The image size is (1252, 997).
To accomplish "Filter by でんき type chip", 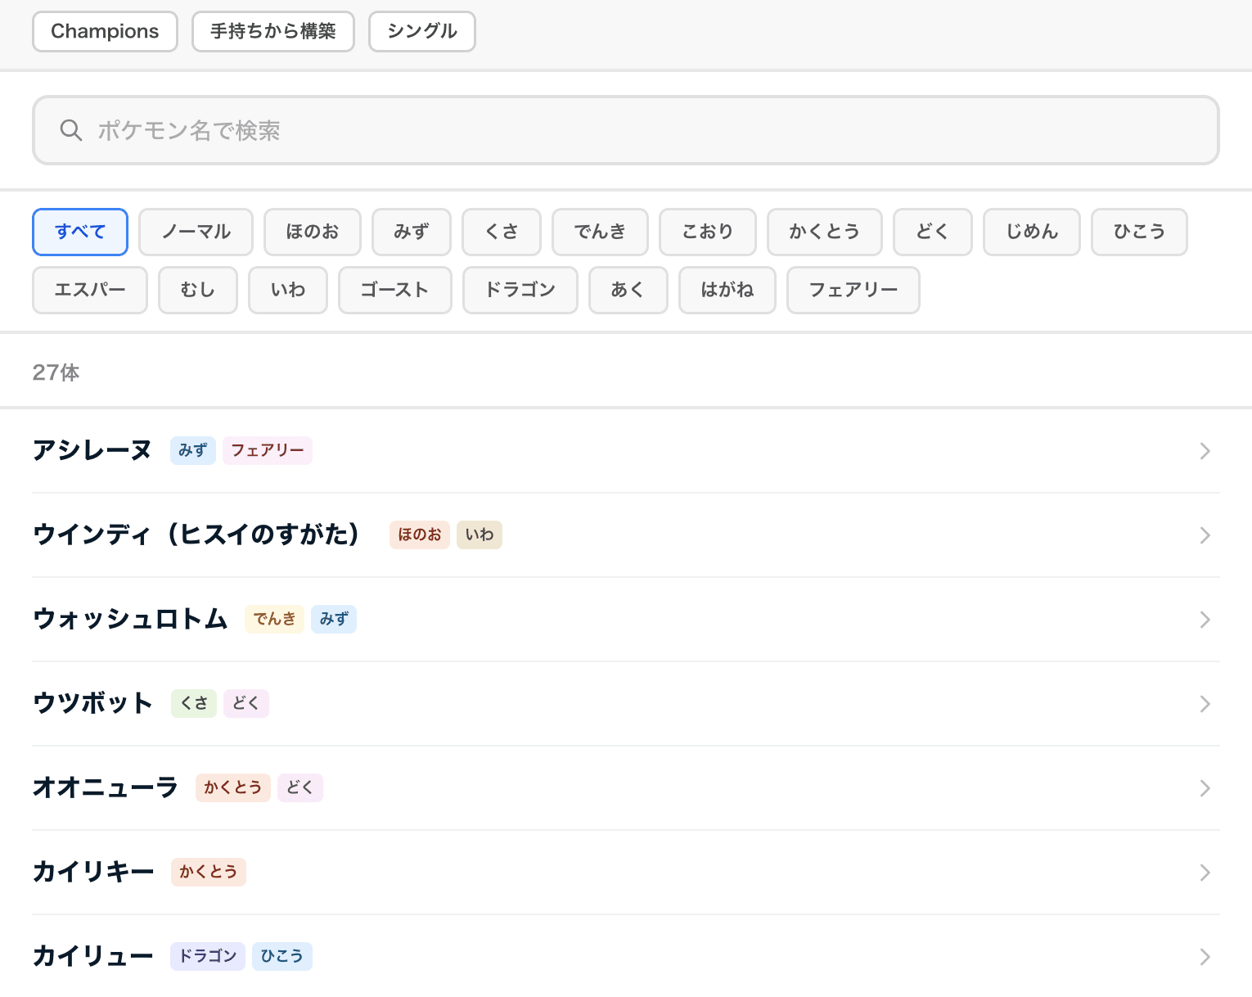I will [x=601, y=232].
